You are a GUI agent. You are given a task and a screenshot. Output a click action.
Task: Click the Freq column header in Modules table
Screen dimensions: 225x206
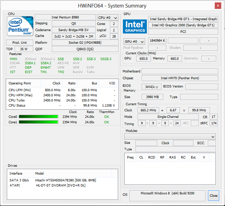(x=130, y=157)
